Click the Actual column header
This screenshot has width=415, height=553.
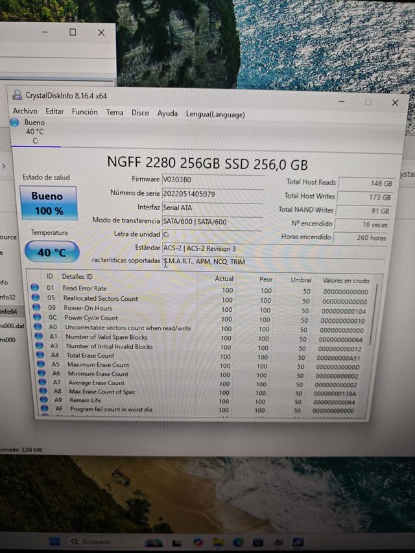224,279
